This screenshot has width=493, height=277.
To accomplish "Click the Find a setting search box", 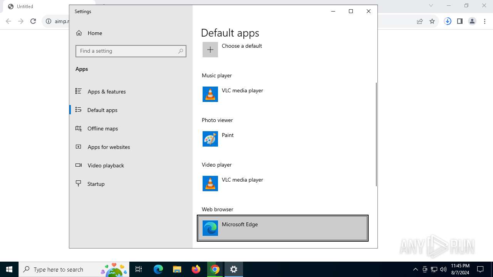I will point(131,51).
